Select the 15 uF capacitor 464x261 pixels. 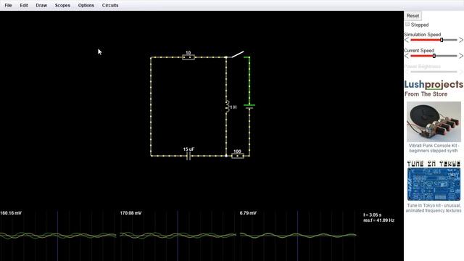tap(188, 156)
